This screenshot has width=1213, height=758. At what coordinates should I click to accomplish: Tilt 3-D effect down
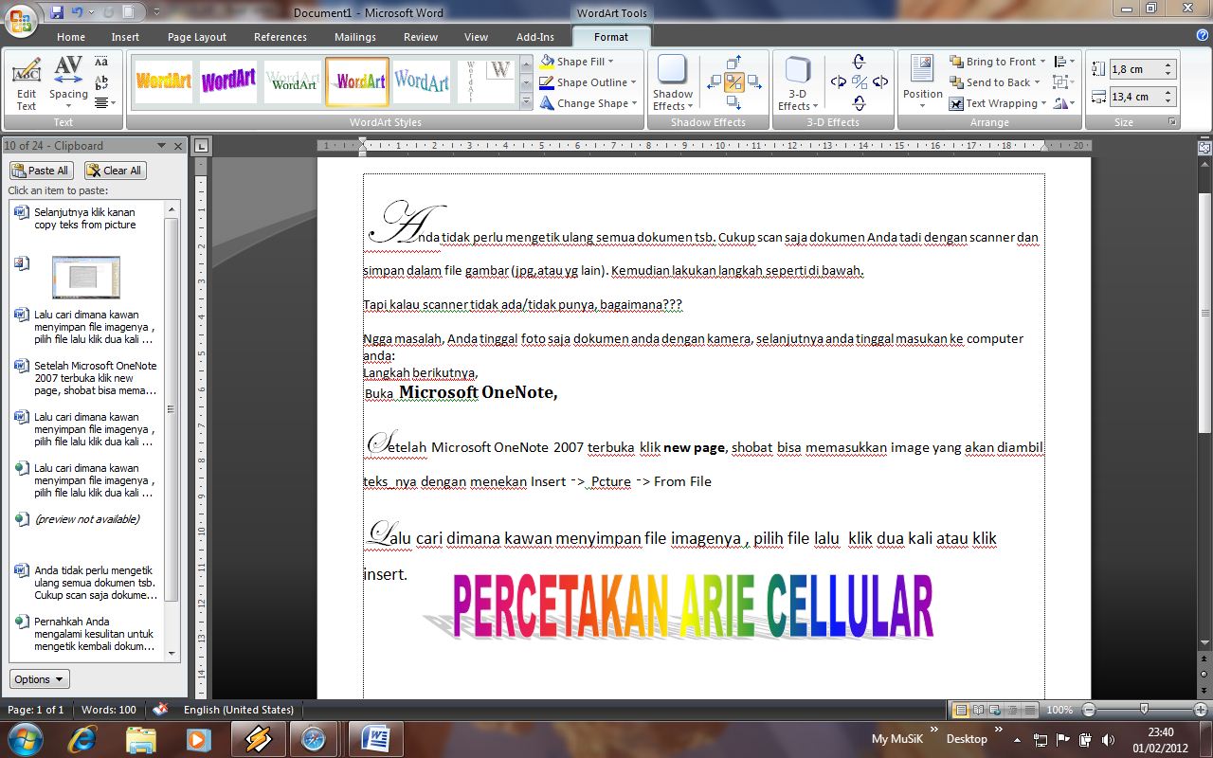860,103
